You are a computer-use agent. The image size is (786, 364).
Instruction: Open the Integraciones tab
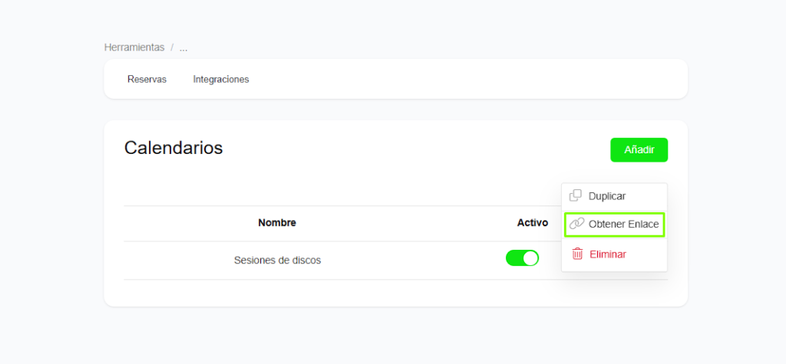(x=221, y=79)
